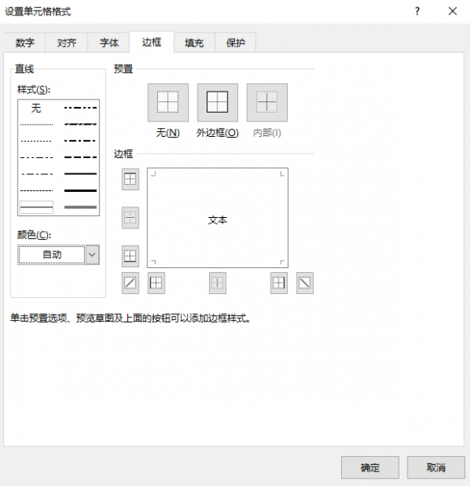The width and height of the screenshot is (470, 486).
Task: Switch to the 保护 tab
Action: click(235, 42)
